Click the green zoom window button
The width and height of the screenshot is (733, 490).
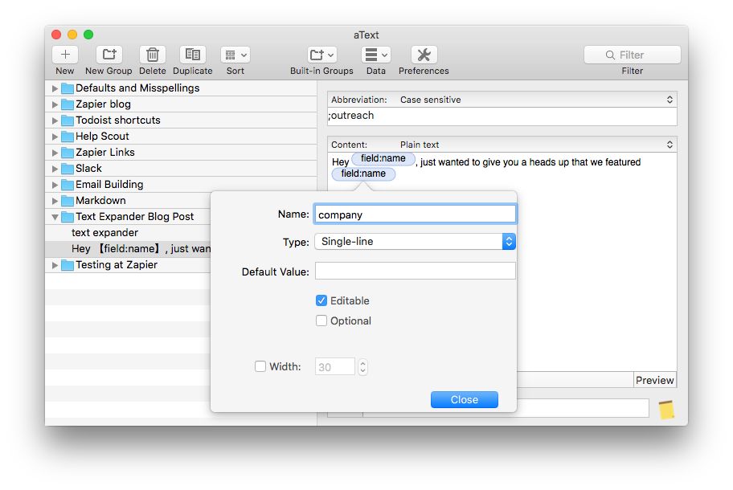(x=88, y=35)
